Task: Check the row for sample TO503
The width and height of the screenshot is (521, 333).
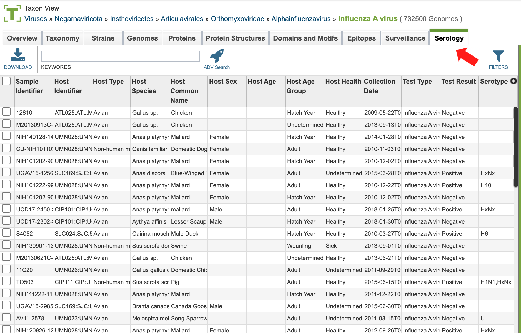Action: click(x=6, y=281)
